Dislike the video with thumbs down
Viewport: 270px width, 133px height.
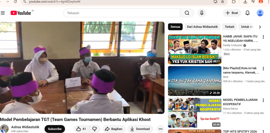click(94, 129)
